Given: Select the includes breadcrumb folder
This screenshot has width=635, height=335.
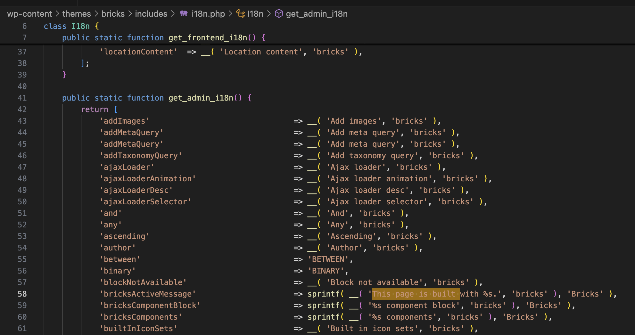Looking at the screenshot, I should [151, 14].
